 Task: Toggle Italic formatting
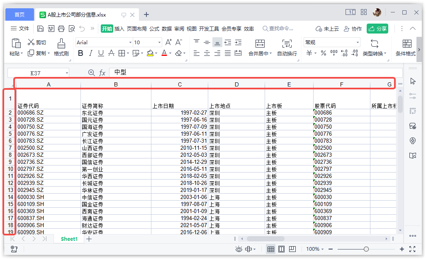coord(91,53)
